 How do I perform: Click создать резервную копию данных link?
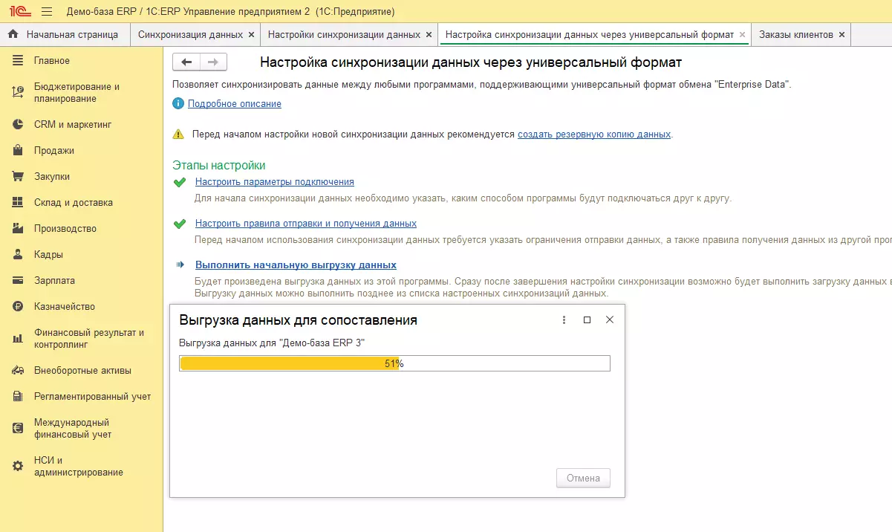click(593, 134)
